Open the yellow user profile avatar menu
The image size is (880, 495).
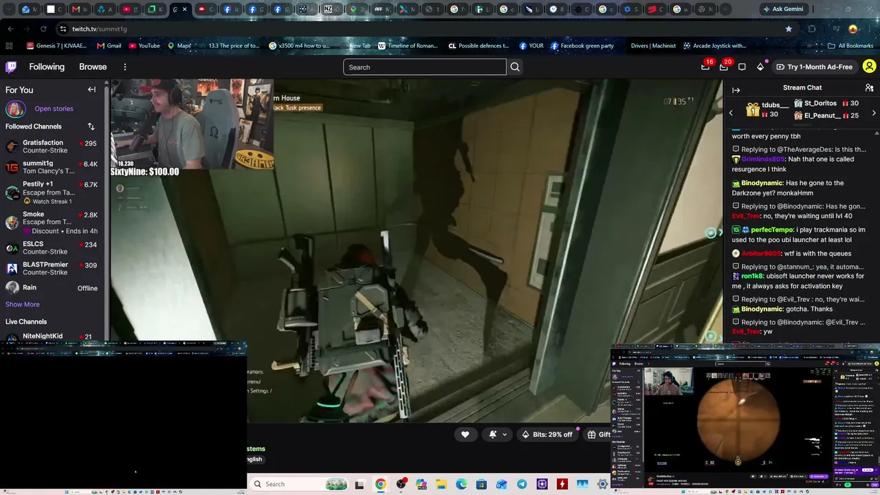coord(869,67)
